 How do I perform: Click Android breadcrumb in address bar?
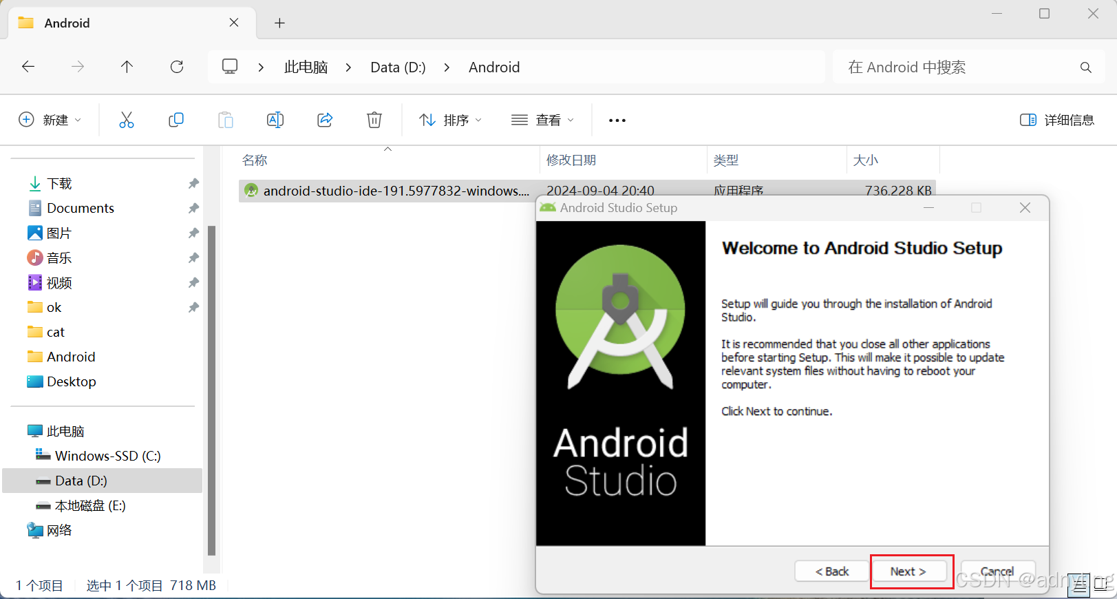point(494,67)
